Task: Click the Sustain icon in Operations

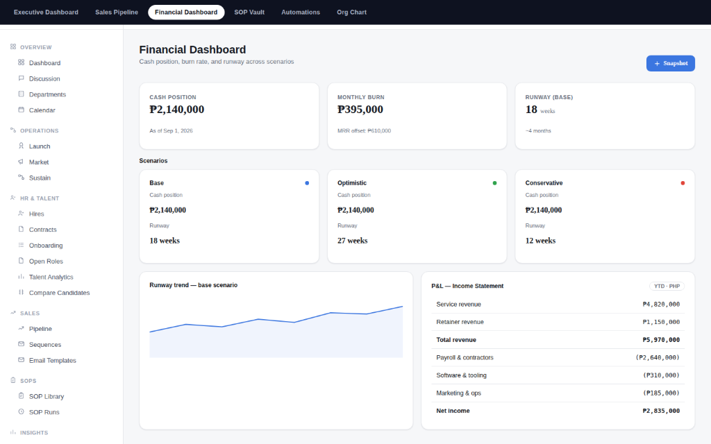Action: pos(21,178)
